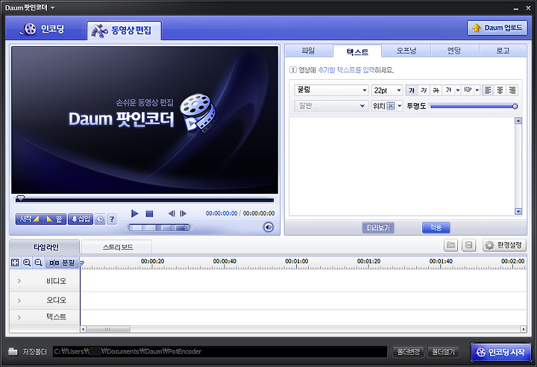Align text to the right
Image resolution: width=537 pixels, height=367 pixels.
pyautogui.click(x=512, y=90)
